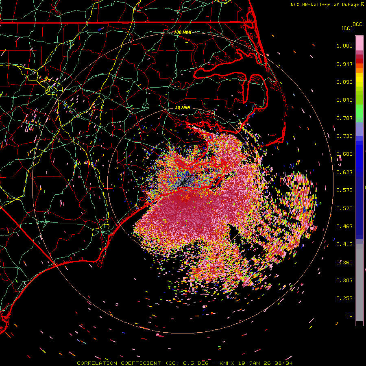Image resolution: width=366 pixels, height=366 pixels.
Task: Click the pink top segment of color bar
Action: pyautogui.click(x=359, y=44)
